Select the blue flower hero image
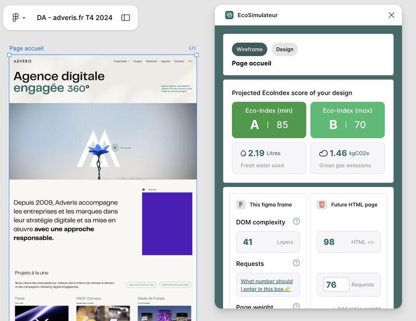The height and width of the screenshot is (321, 416). (x=103, y=141)
